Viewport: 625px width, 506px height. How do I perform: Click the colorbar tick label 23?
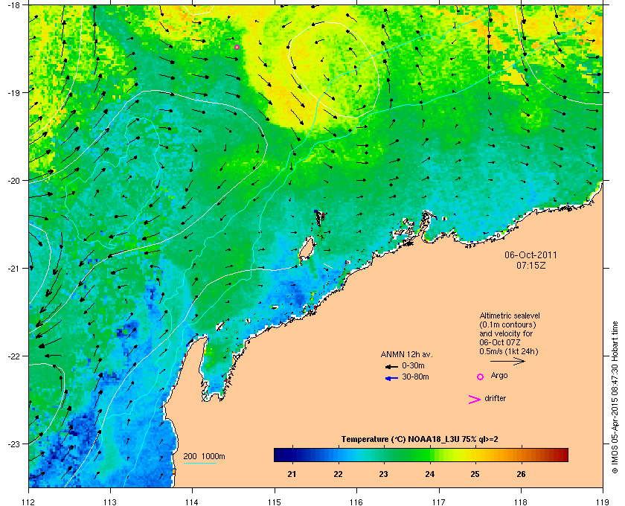383,474
